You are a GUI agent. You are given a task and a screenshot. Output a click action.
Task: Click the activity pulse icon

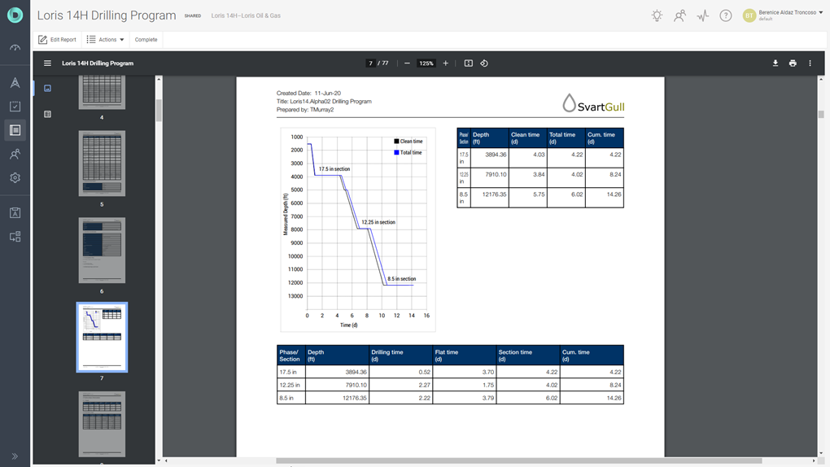[702, 15]
